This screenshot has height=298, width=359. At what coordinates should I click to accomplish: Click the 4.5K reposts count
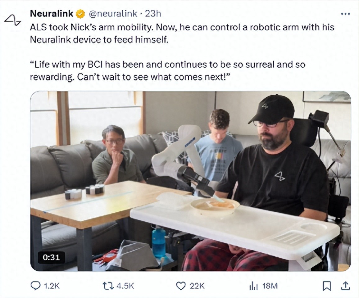(125, 286)
